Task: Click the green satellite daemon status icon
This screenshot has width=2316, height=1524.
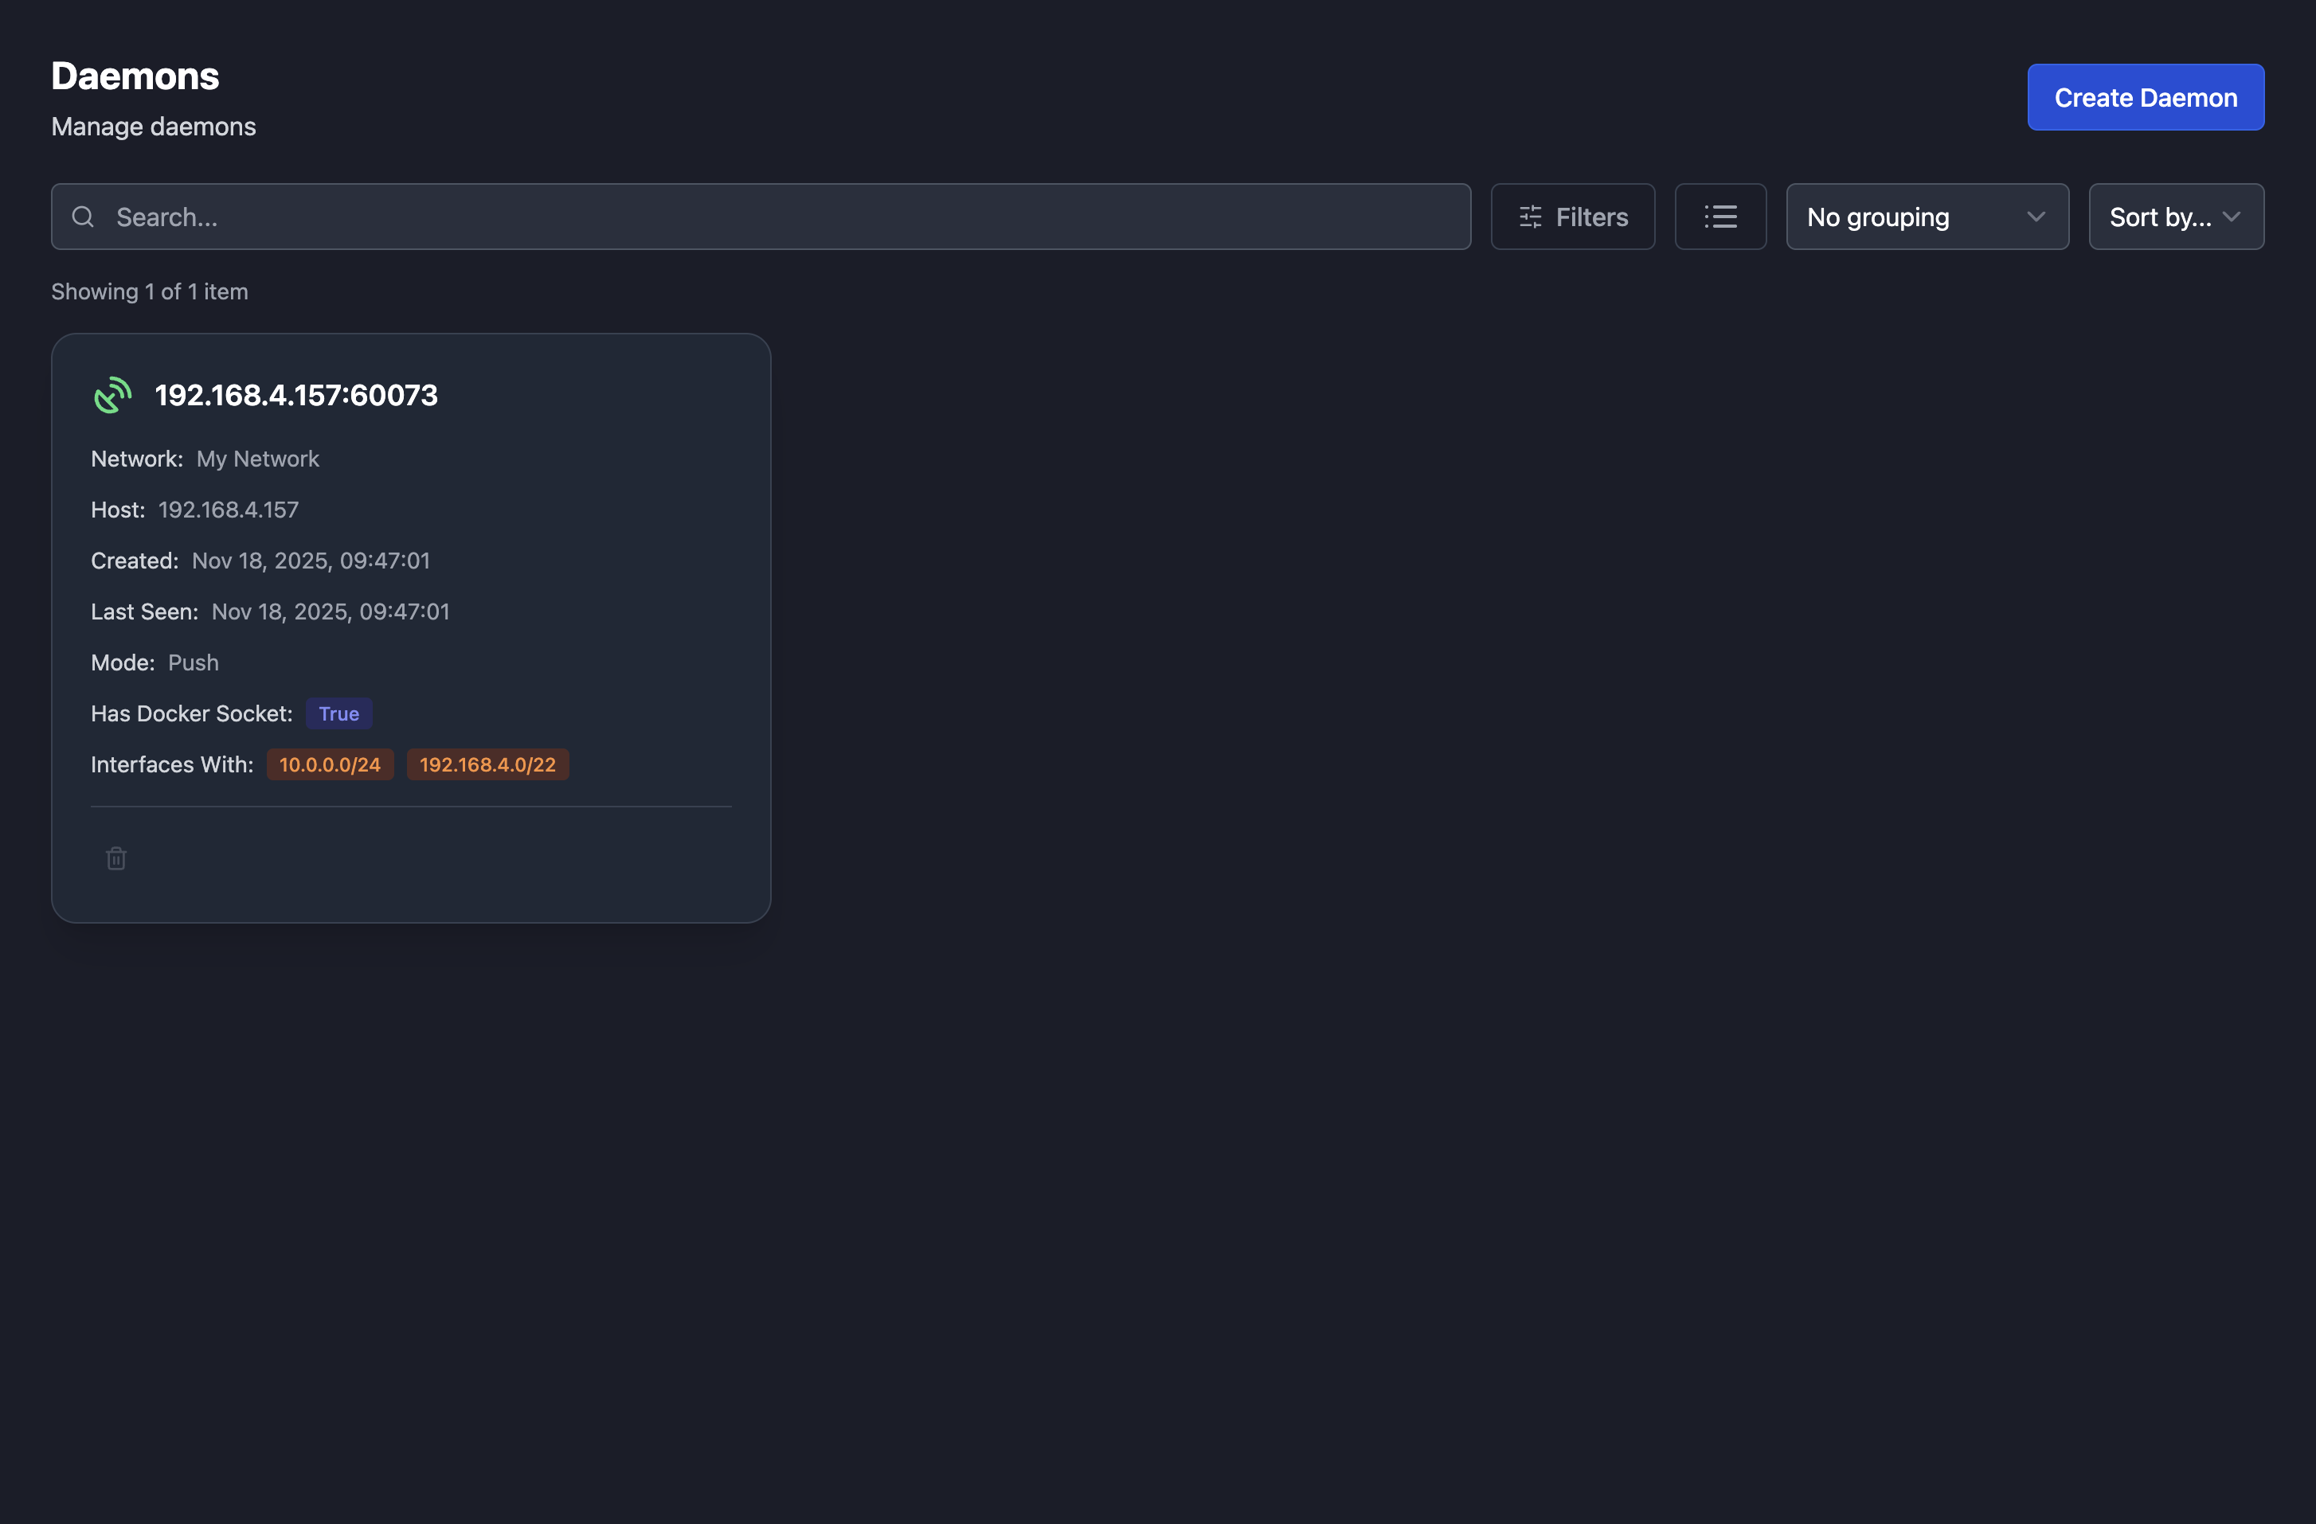Action: 113,395
